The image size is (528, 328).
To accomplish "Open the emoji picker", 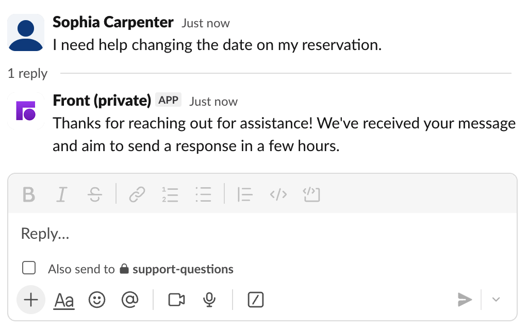I will [x=97, y=300].
